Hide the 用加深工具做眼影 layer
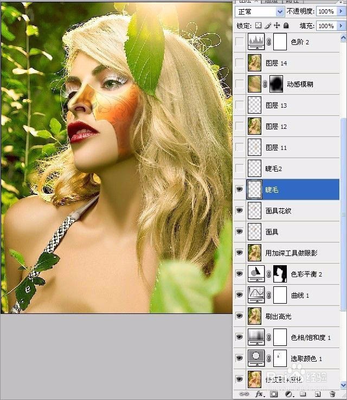Viewport: 347px width, 400px height. coord(239,253)
